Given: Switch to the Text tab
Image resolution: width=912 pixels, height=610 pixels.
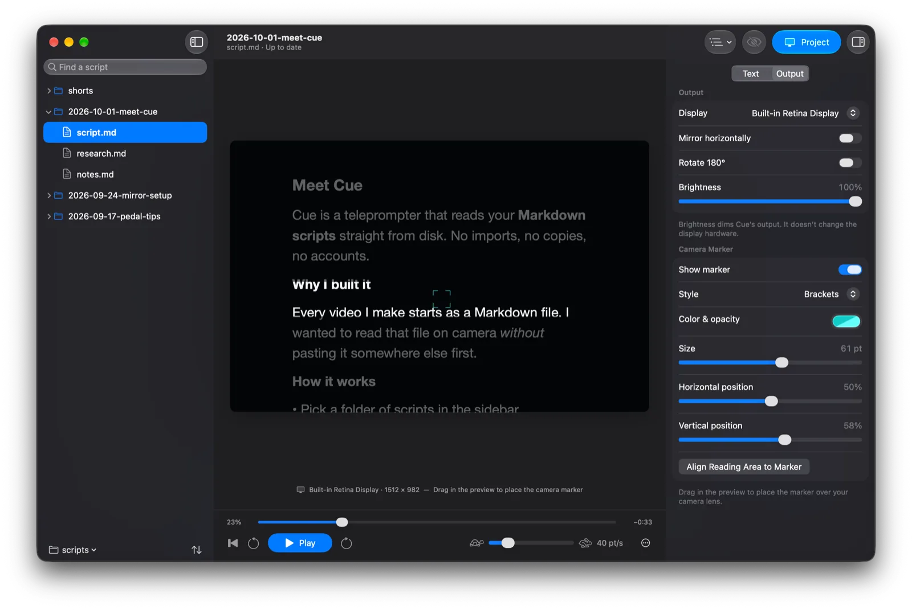Looking at the screenshot, I should 751,74.
